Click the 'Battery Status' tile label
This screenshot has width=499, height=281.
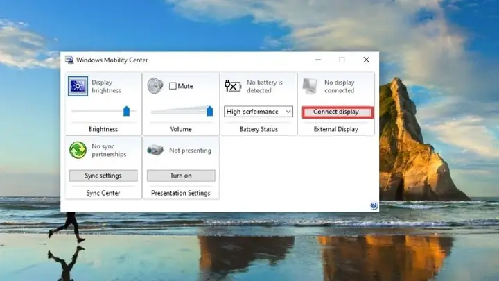pos(259,129)
